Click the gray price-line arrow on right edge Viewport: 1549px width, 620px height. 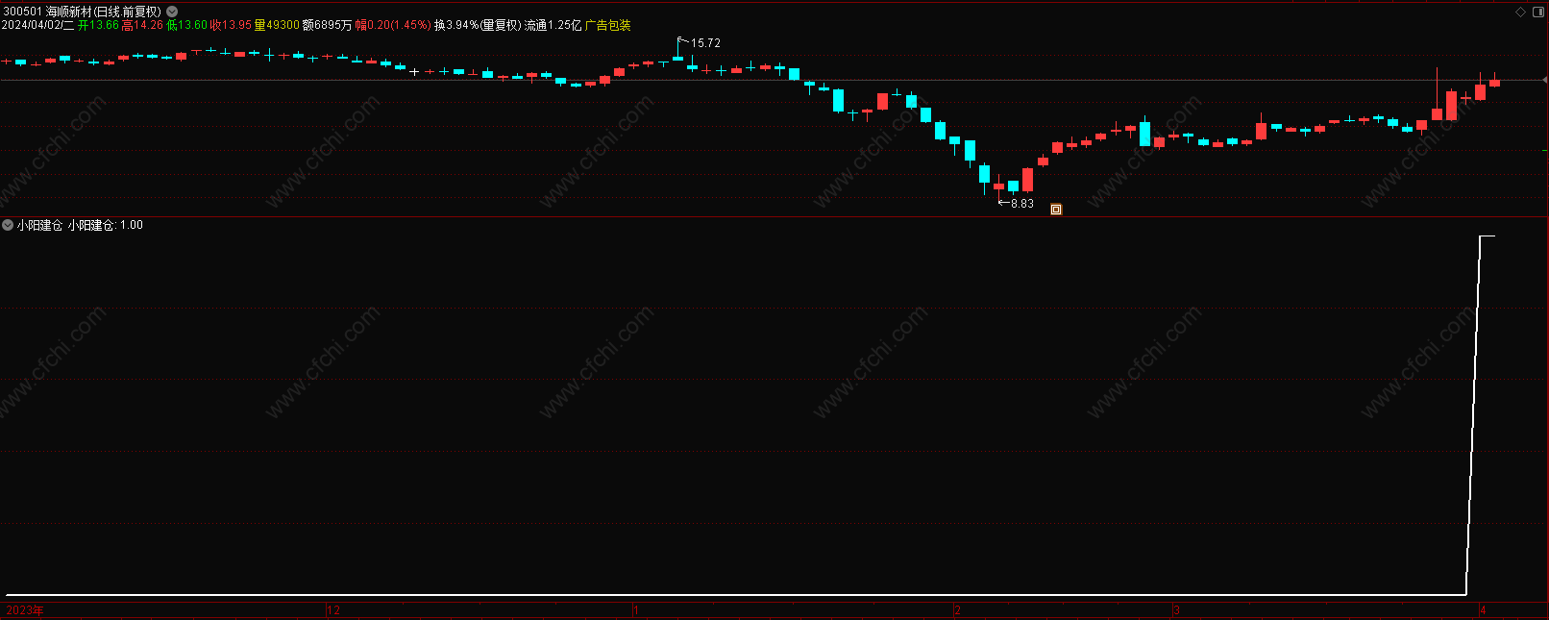coord(1544,80)
